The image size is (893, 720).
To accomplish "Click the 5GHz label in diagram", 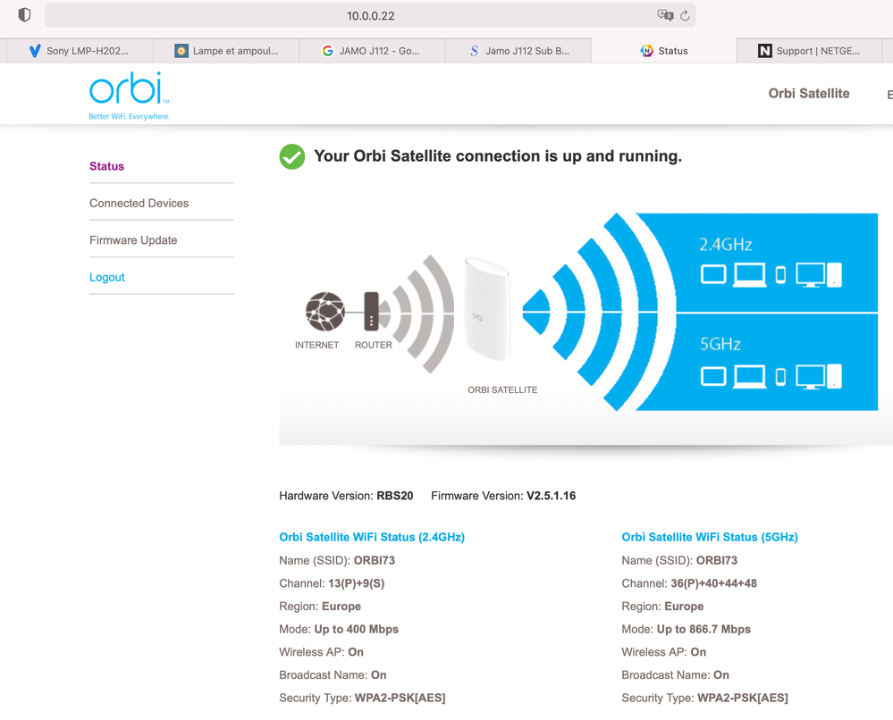I will click(720, 344).
